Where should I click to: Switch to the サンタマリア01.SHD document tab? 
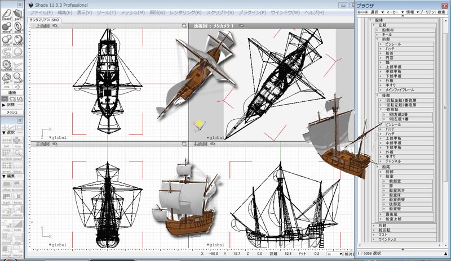pyautogui.click(x=45, y=20)
